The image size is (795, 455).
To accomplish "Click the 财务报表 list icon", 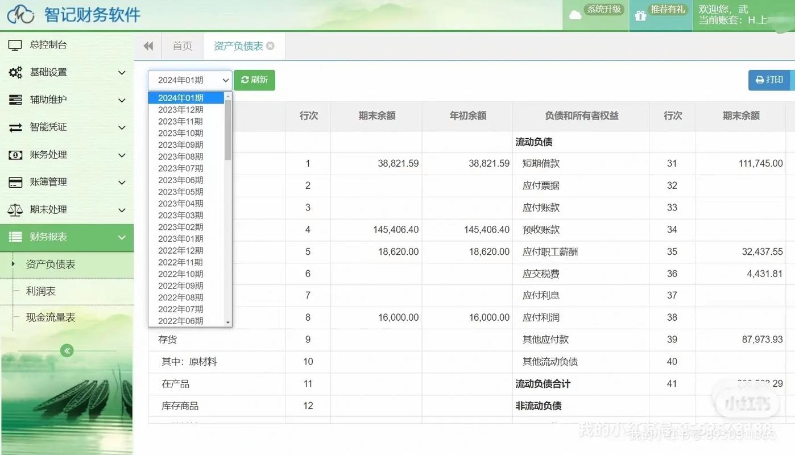I will (15, 237).
